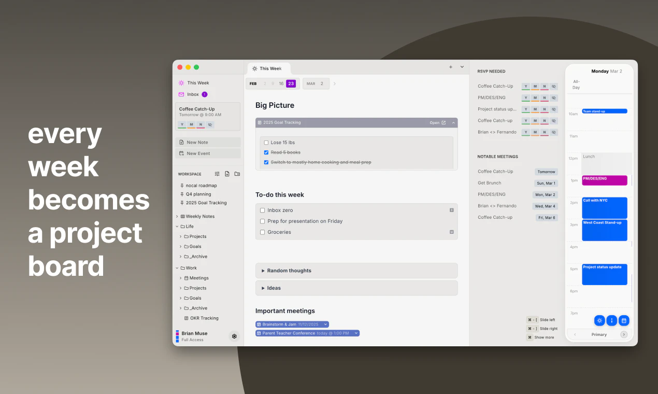
Task: Open the magenta PM/DES/ENG calendar event
Action: pos(604,180)
